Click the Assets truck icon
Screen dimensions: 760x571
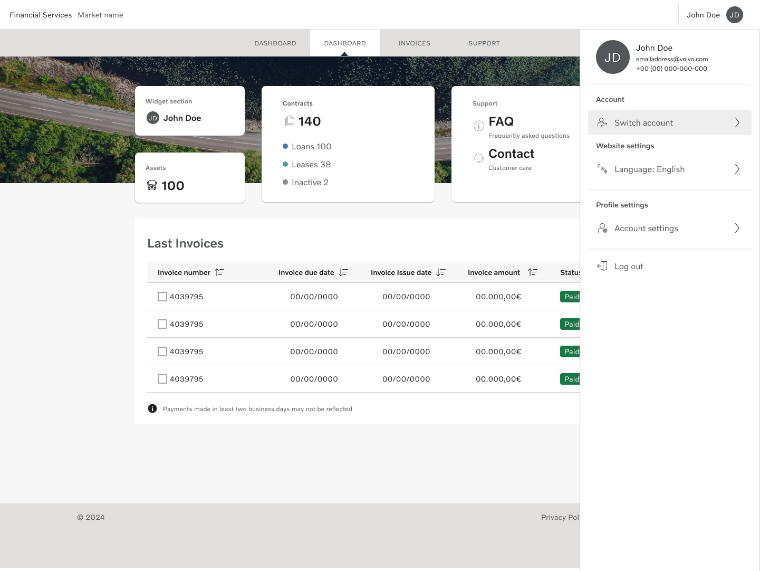pyautogui.click(x=152, y=185)
